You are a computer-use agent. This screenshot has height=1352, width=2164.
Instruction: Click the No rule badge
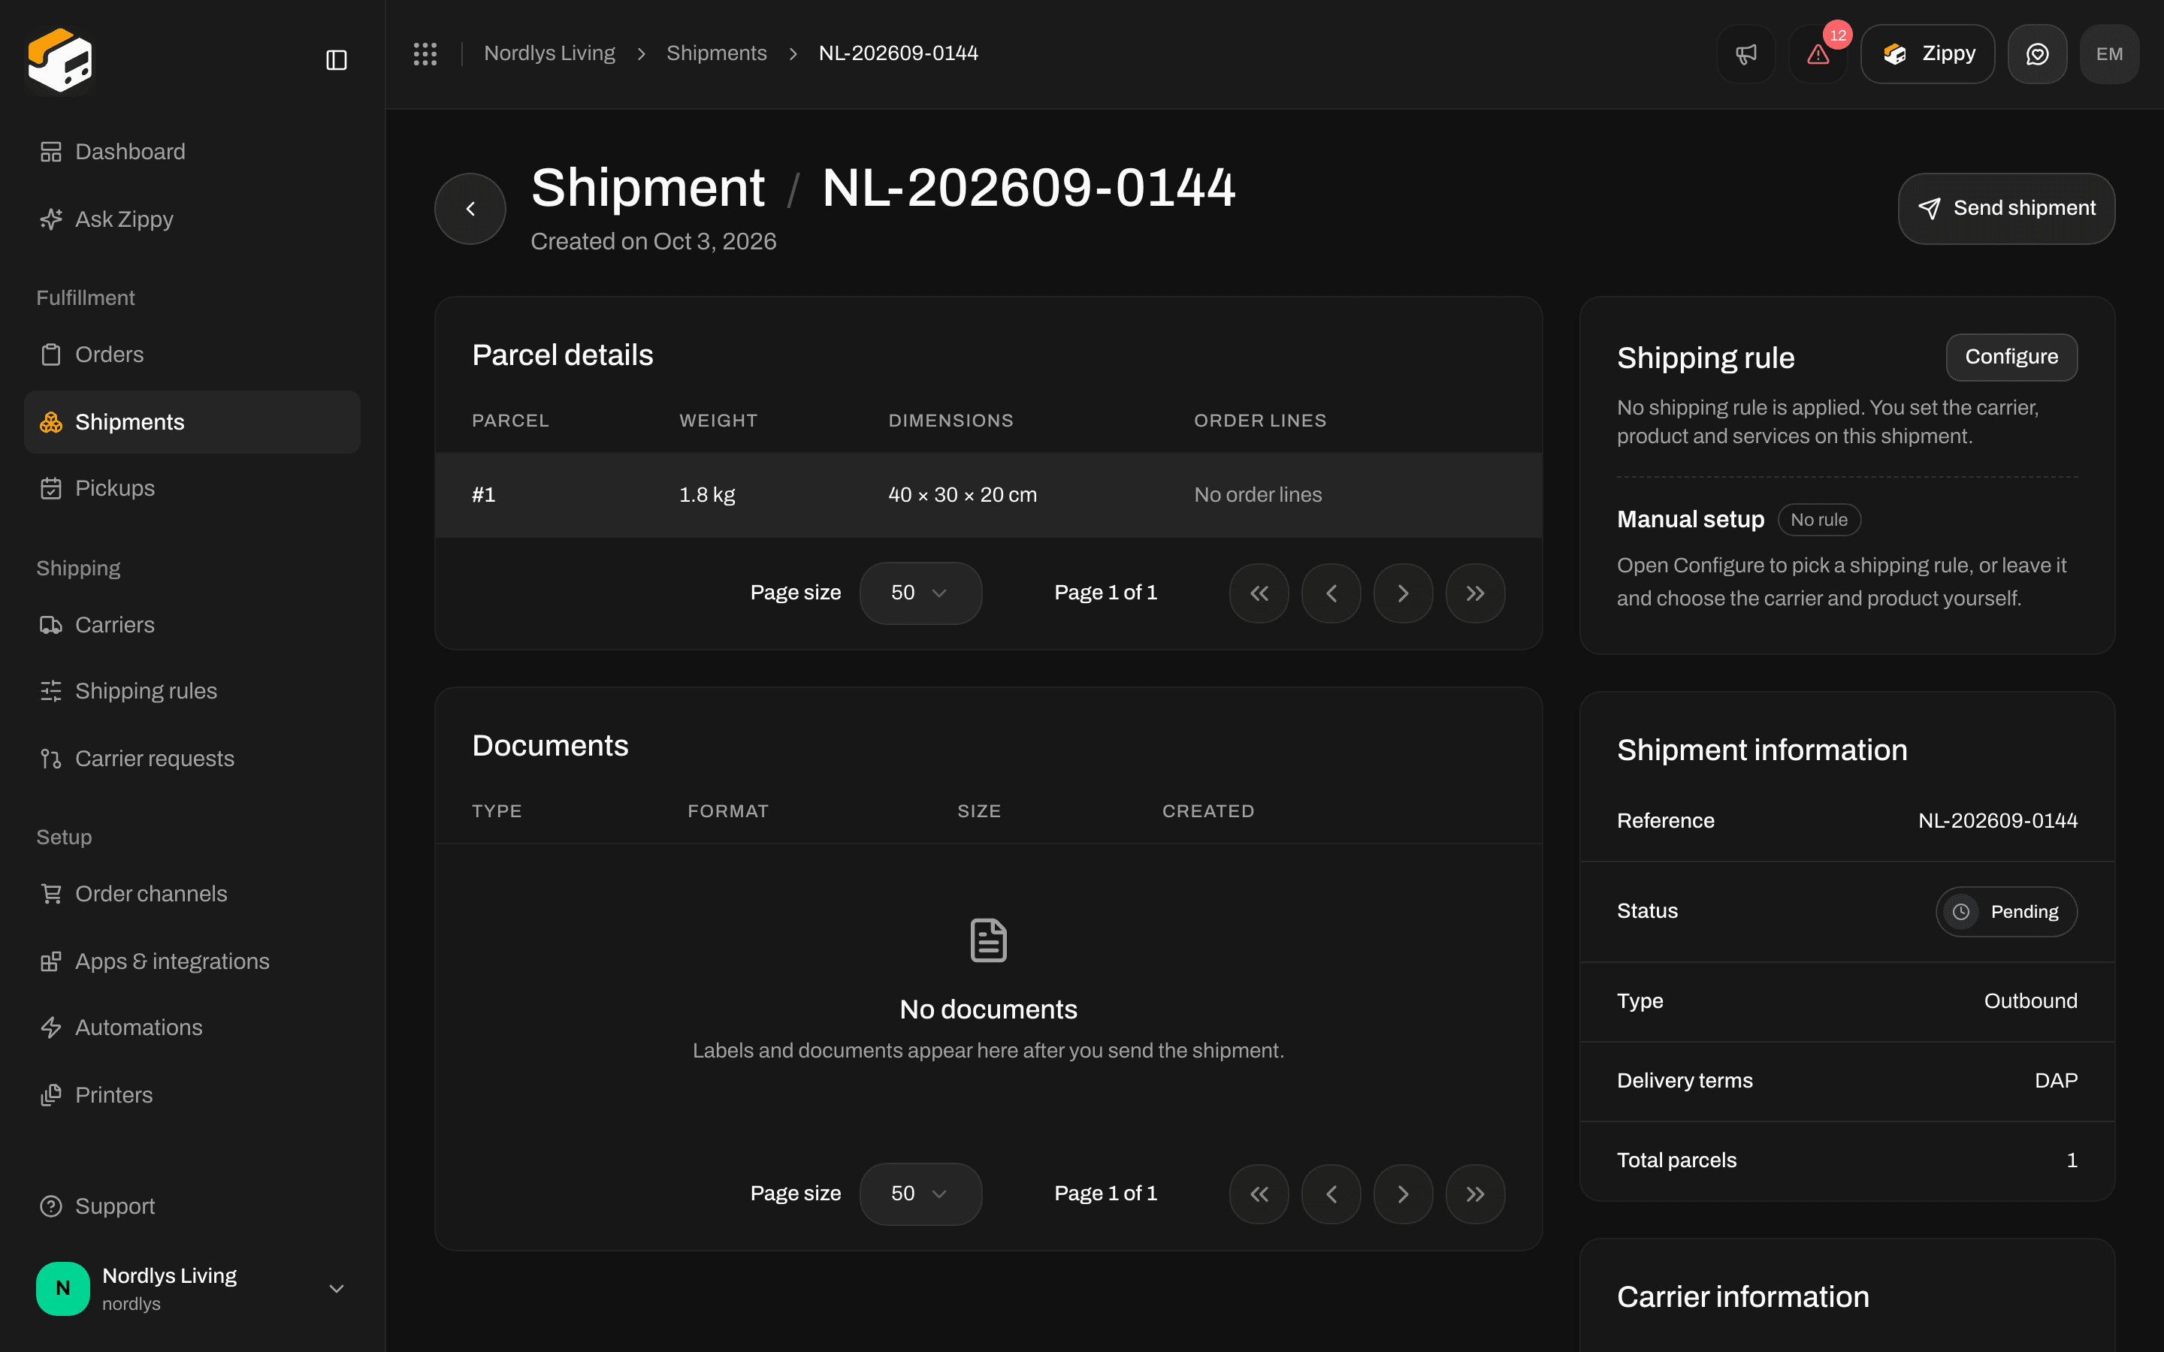pos(1819,520)
